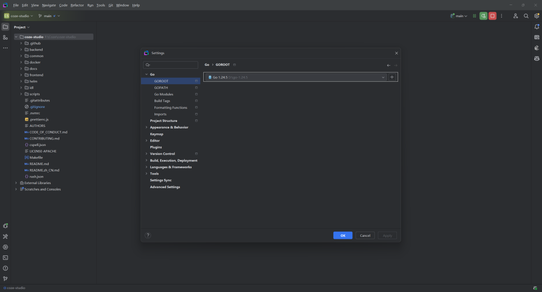542x292 pixels.
Task: Open the coze-studio project dropdown
Action: pos(19,16)
